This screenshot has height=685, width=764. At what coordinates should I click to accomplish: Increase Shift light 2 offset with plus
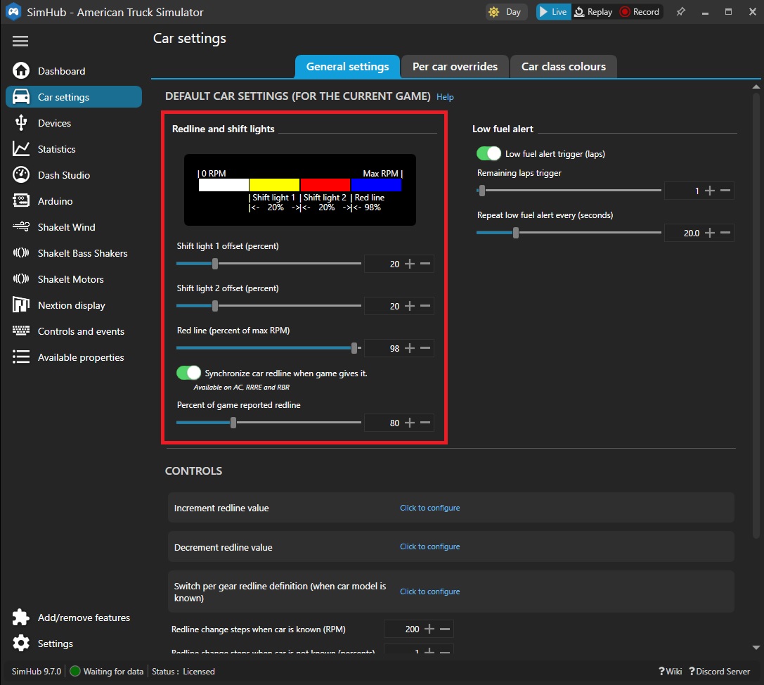click(x=410, y=306)
